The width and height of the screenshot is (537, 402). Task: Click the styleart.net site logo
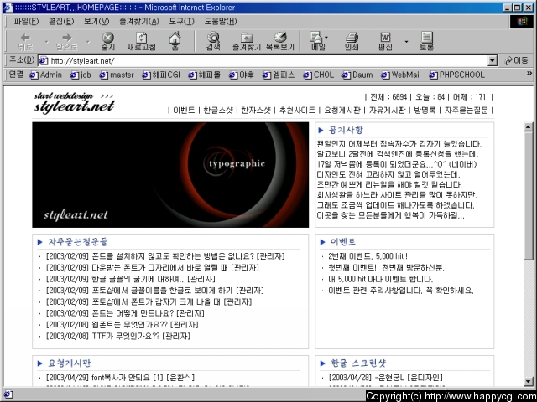tap(74, 102)
